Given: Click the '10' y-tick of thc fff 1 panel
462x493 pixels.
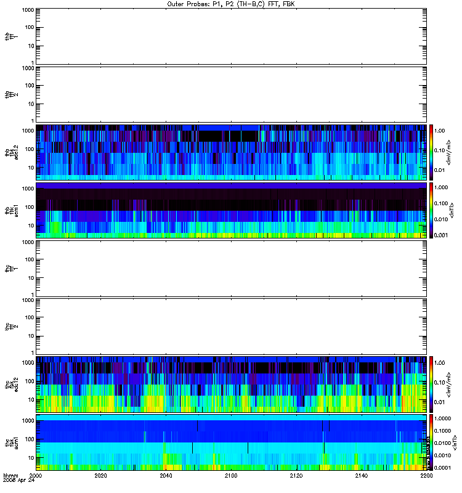Looking at the screenshot, I should coord(31,278).
